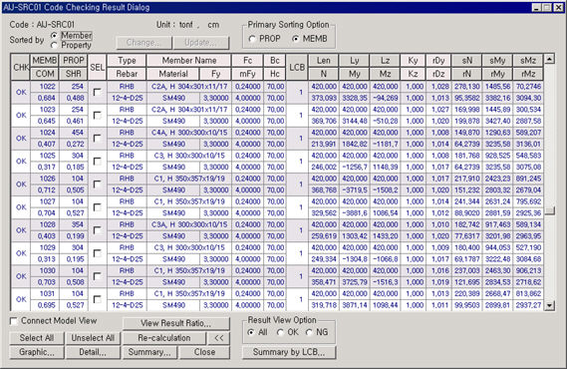Enable Connect Model View checkbox

(x=14, y=321)
